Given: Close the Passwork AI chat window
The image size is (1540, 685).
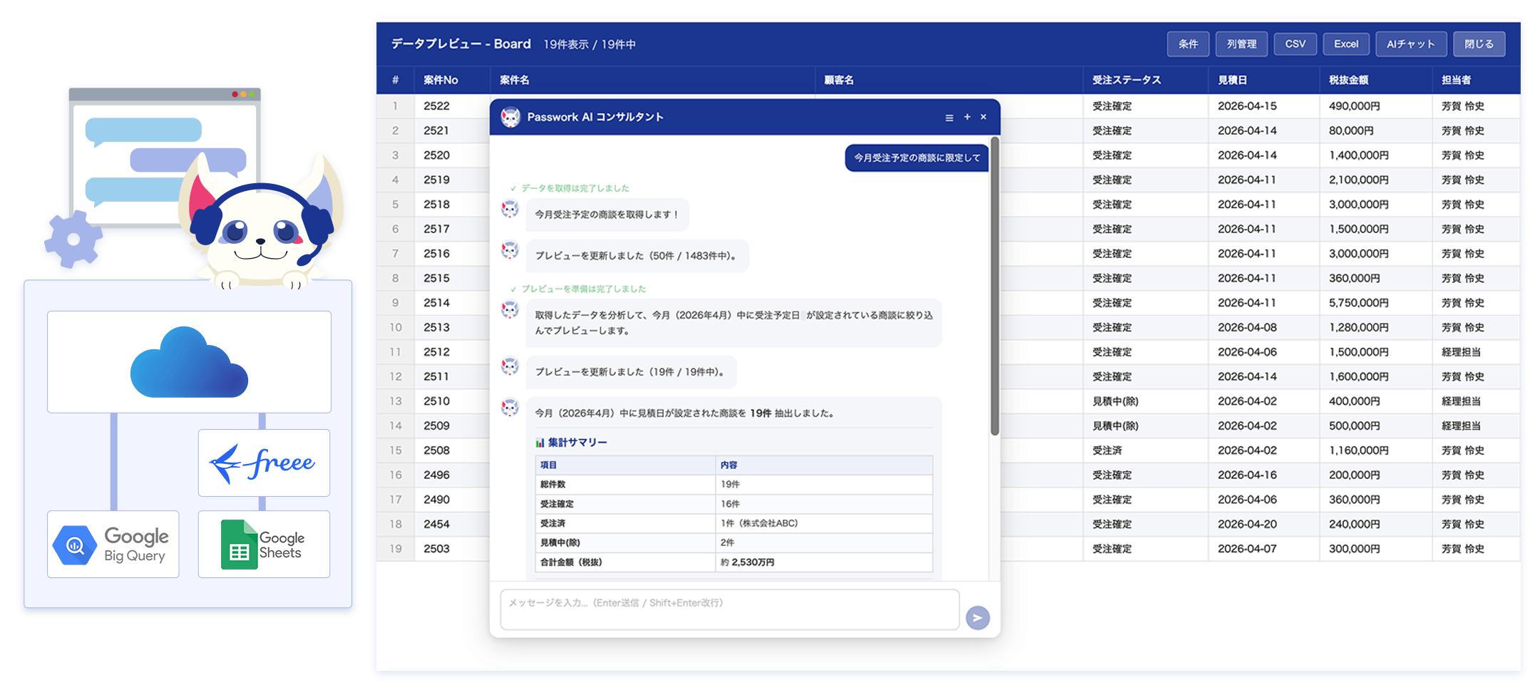Looking at the screenshot, I should tap(983, 117).
